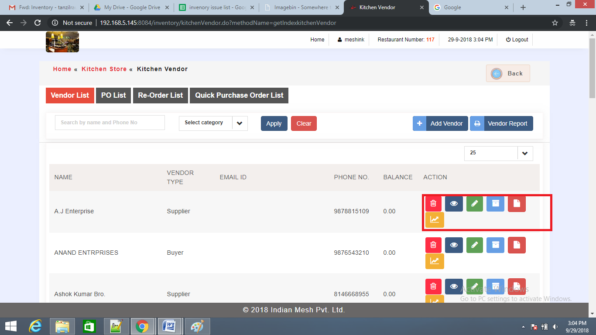Viewport: 596px width, 335px height.
Task: Edit A.J Enterprise with pencil icon
Action: 475,204
